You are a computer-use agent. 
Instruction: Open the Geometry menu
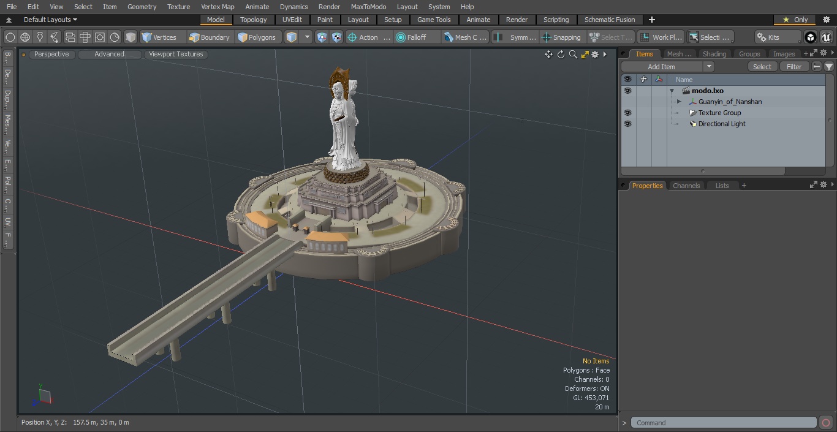tap(142, 7)
